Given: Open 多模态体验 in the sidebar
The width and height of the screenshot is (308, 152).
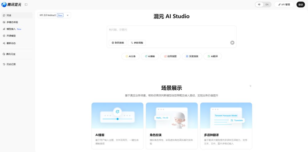Looking at the screenshot, I should [17, 22].
